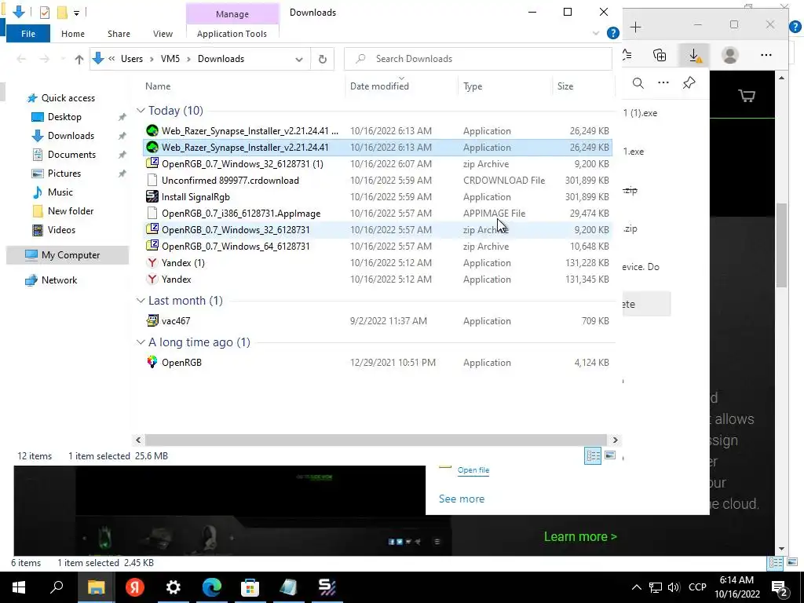Open Documents in the navigation pane
Image resolution: width=804 pixels, height=603 pixels.
71,155
